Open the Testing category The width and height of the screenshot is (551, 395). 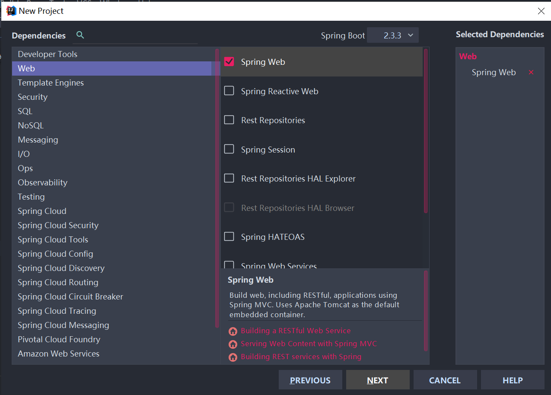point(114,197)
